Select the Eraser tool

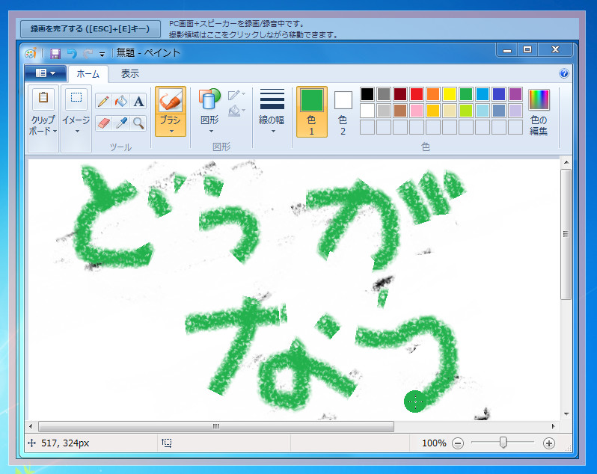tap(103, 123)
